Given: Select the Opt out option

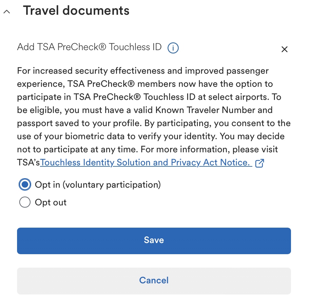Looking at the screenshot, I should click(x=25, y=202).
